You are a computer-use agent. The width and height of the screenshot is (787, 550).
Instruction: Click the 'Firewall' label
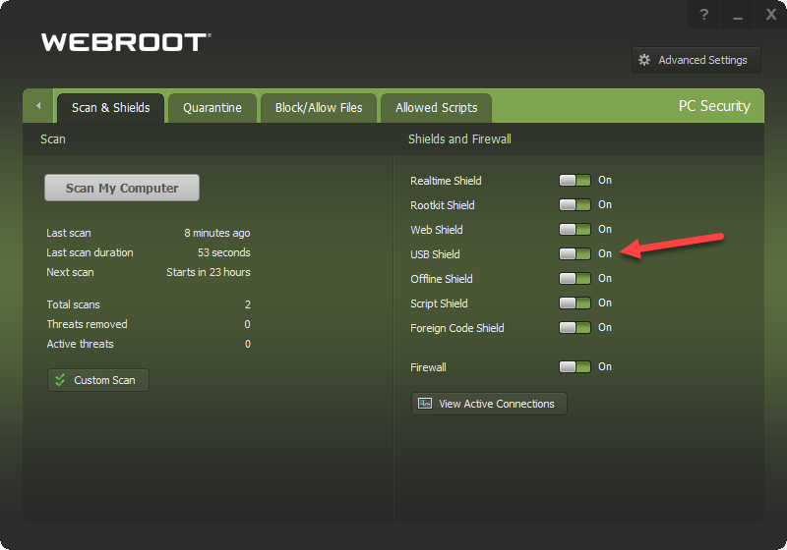[428, 367]
